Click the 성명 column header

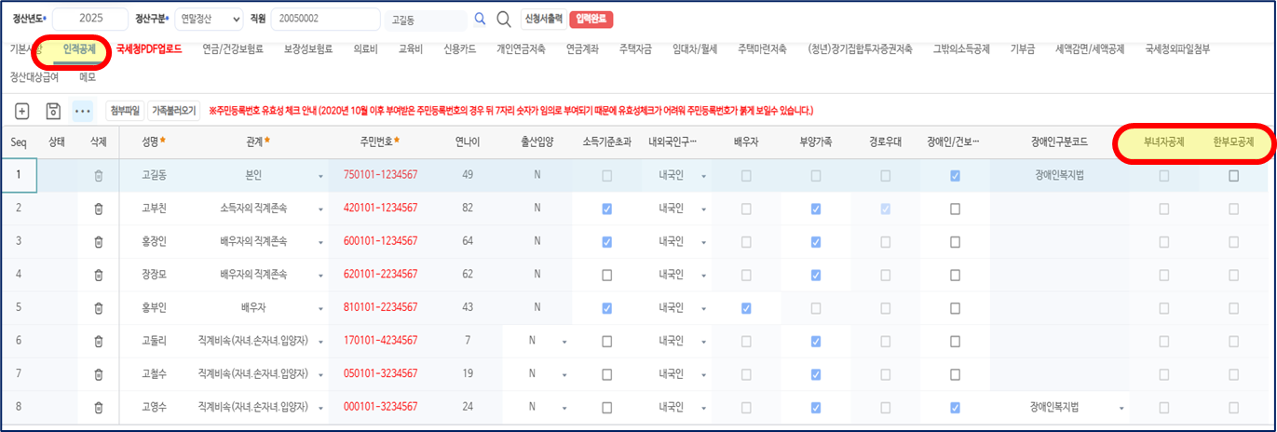click(154, 142)
